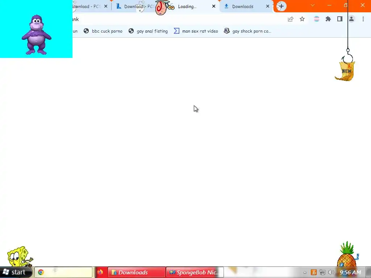Click the BonziBuddy purple gorilla

tap(37, 35)
